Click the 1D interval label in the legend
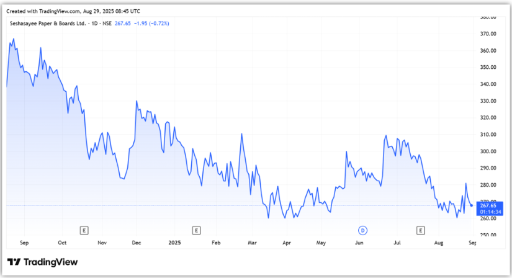Image resolution: width=512 pixels, height=278 pixels. 95,23
